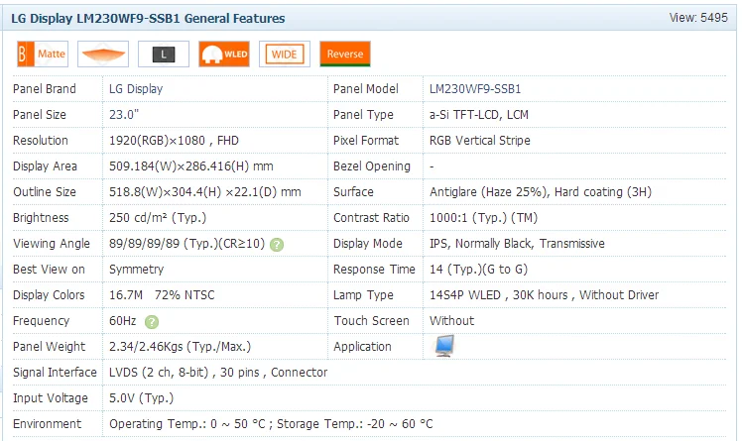The width and height of the screenshot is (742, 441).
Task: Select the 89/89/89/89 viewing angle value
Action: [x=186, y=244]
